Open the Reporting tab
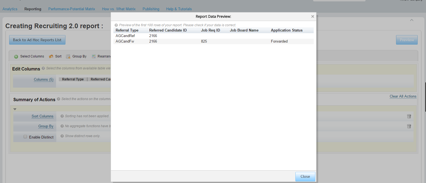Image resolution: width=426 pixels, height=183 pixels. click(33, 9)
